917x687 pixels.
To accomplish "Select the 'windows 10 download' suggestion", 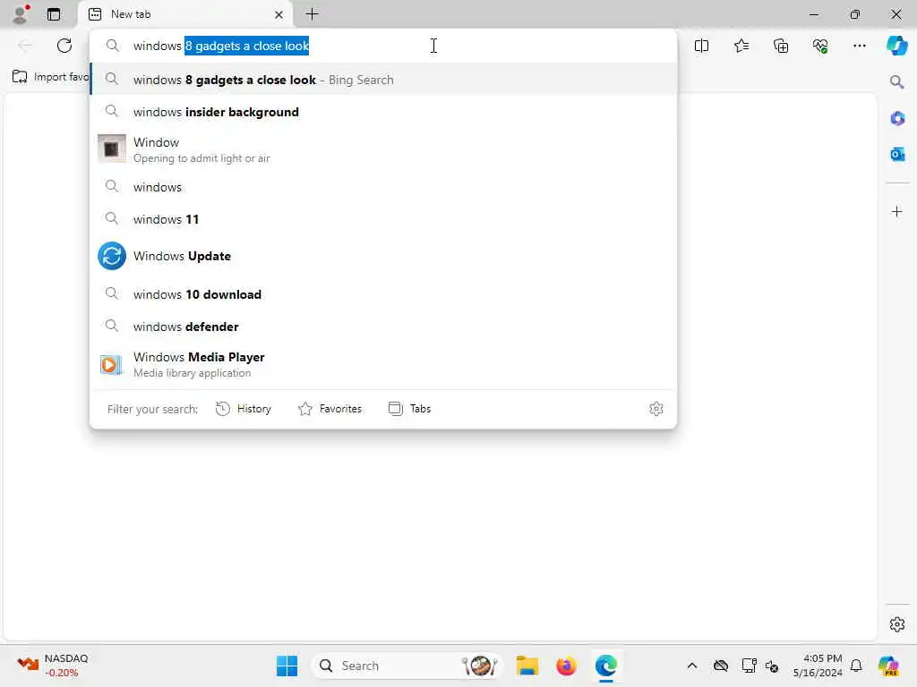I will click(383, 294).
